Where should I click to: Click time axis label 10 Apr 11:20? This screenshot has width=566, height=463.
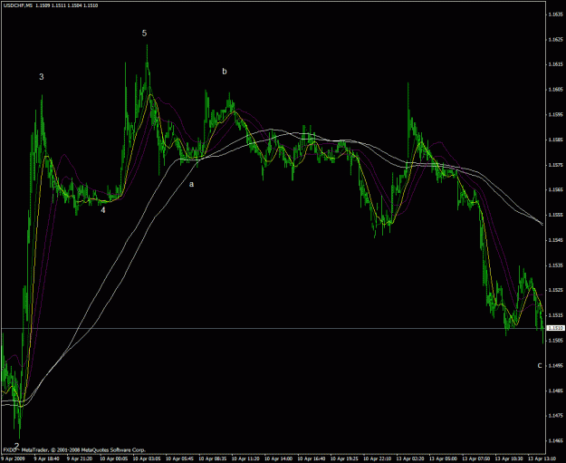(x=245, y=458)
